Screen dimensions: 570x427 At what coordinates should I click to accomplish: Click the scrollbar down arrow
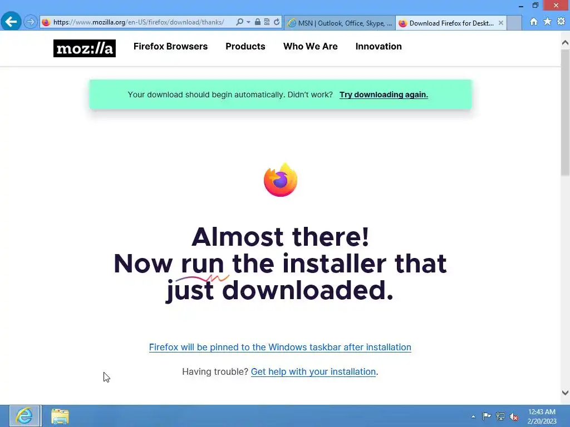pos(566,393)
